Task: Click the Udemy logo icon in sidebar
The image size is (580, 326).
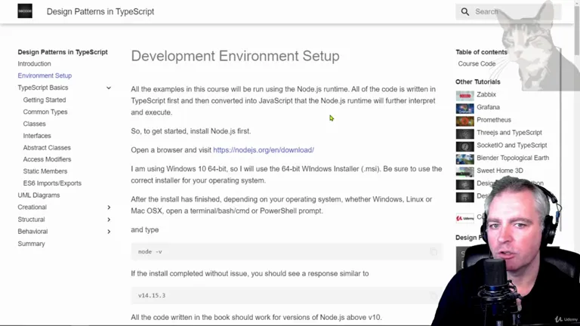Action: (x=464, y=218)
